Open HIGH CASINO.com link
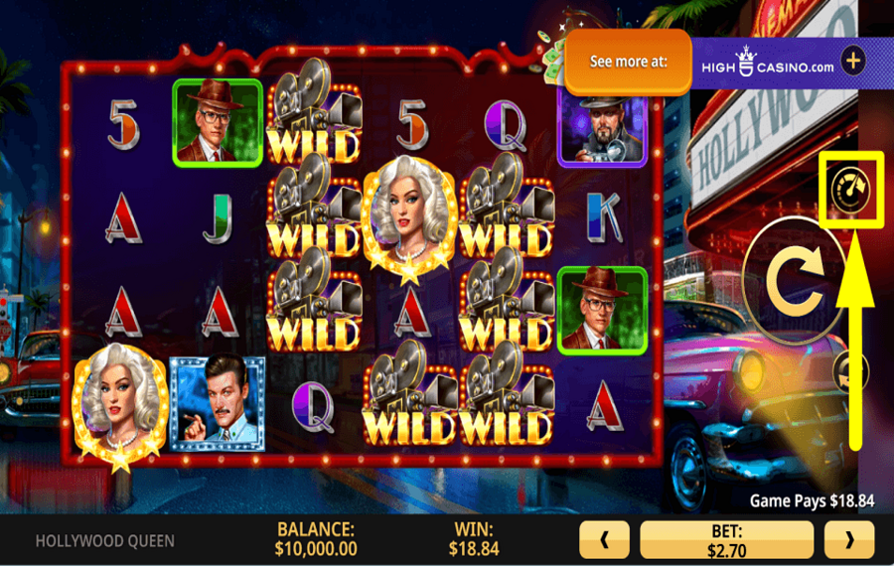Screen dimensions: 894x566 [768, 63]
